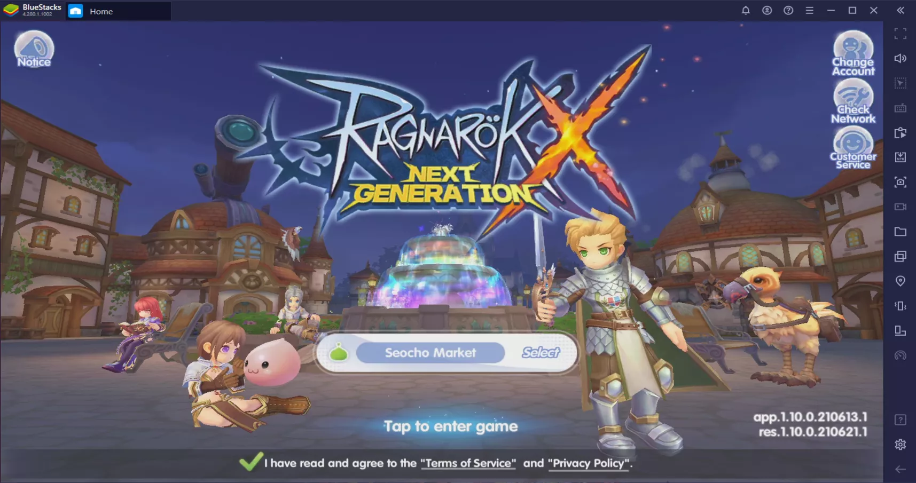Screen dimensions: 916x483
Task: Contact Customer Service via its icon
Action: pyautogui.click(x=853, y=148)
